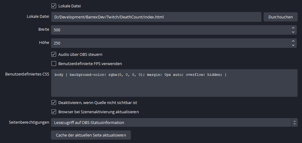The width and height of the screenshot is (302, 143).
Task: Click the Breite label text
Action: [43, 29]
